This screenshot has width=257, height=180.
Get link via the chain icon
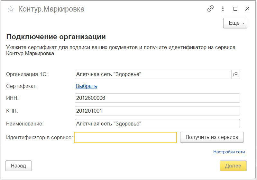210,9
